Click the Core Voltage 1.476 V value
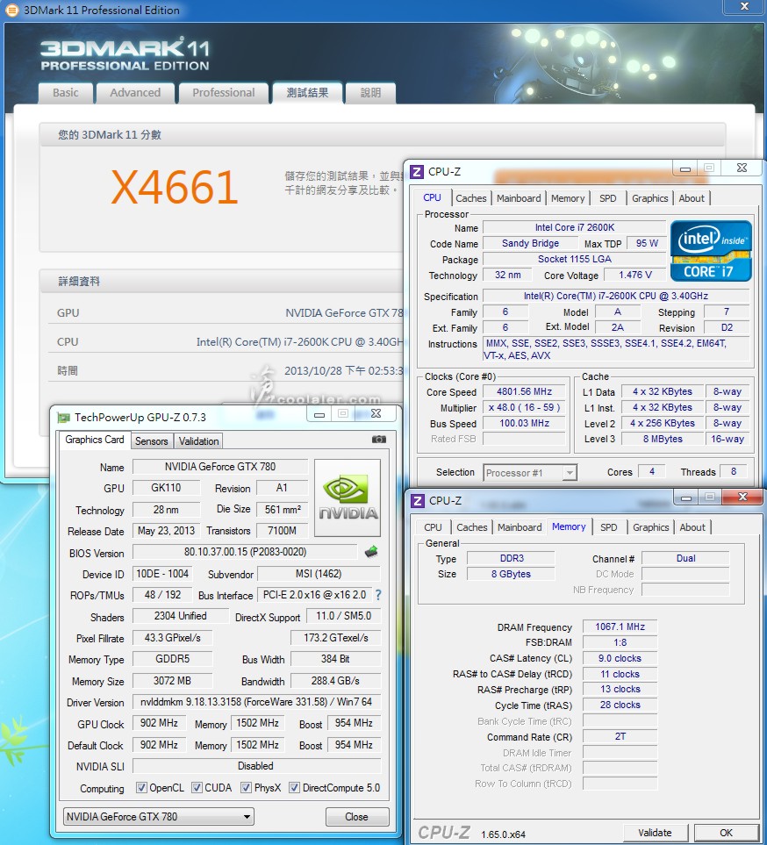Screen dimensions: 767x845 [x=635, y=275]
